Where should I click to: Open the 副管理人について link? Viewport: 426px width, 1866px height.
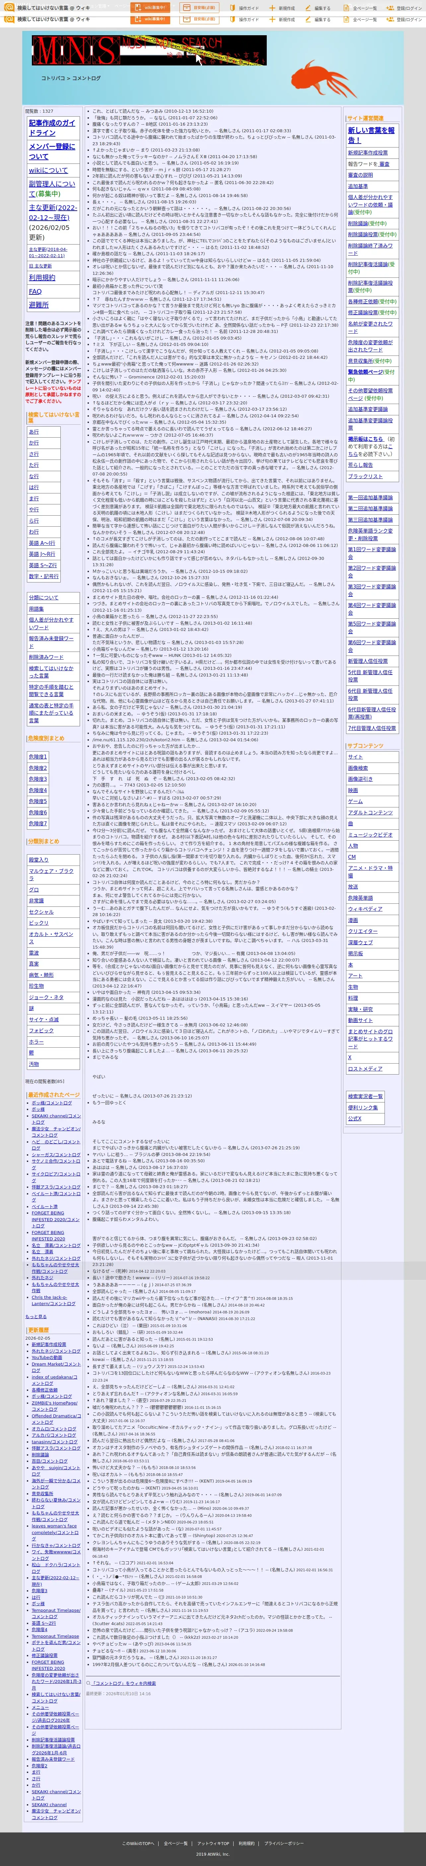click(x=52, y=188)
